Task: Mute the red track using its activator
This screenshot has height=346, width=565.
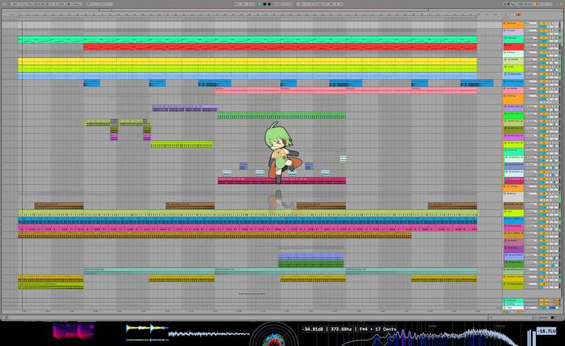Action: coord(542,46)
